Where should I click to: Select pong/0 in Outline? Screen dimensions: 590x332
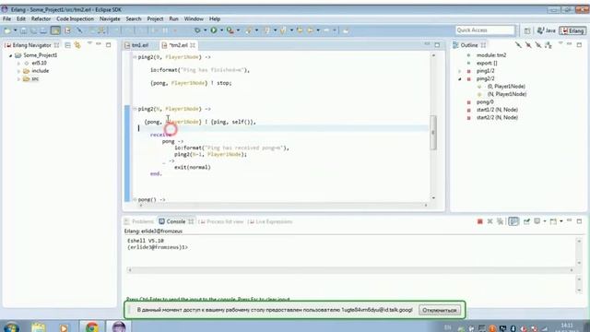pyautogui.click(x=485, y=102)
